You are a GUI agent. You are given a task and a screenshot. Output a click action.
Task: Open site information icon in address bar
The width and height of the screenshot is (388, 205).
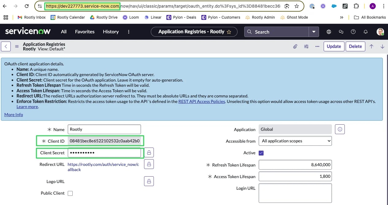click(x=40, y=6)
